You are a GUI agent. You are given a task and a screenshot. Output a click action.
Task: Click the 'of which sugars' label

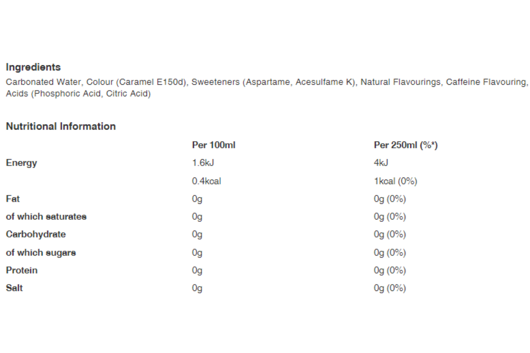(x=41, y=252)
